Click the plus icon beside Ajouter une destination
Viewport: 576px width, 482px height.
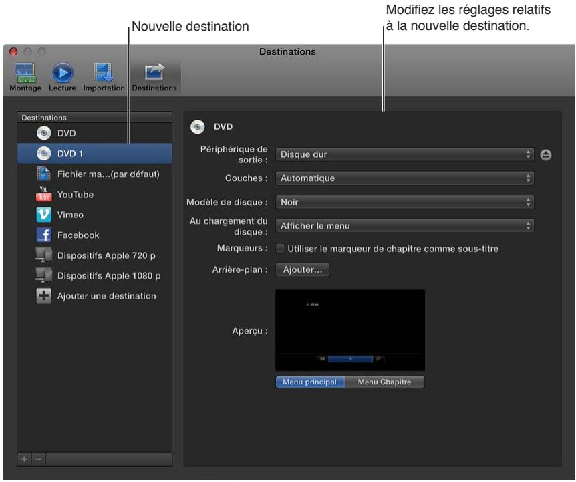tap(44, 295)
